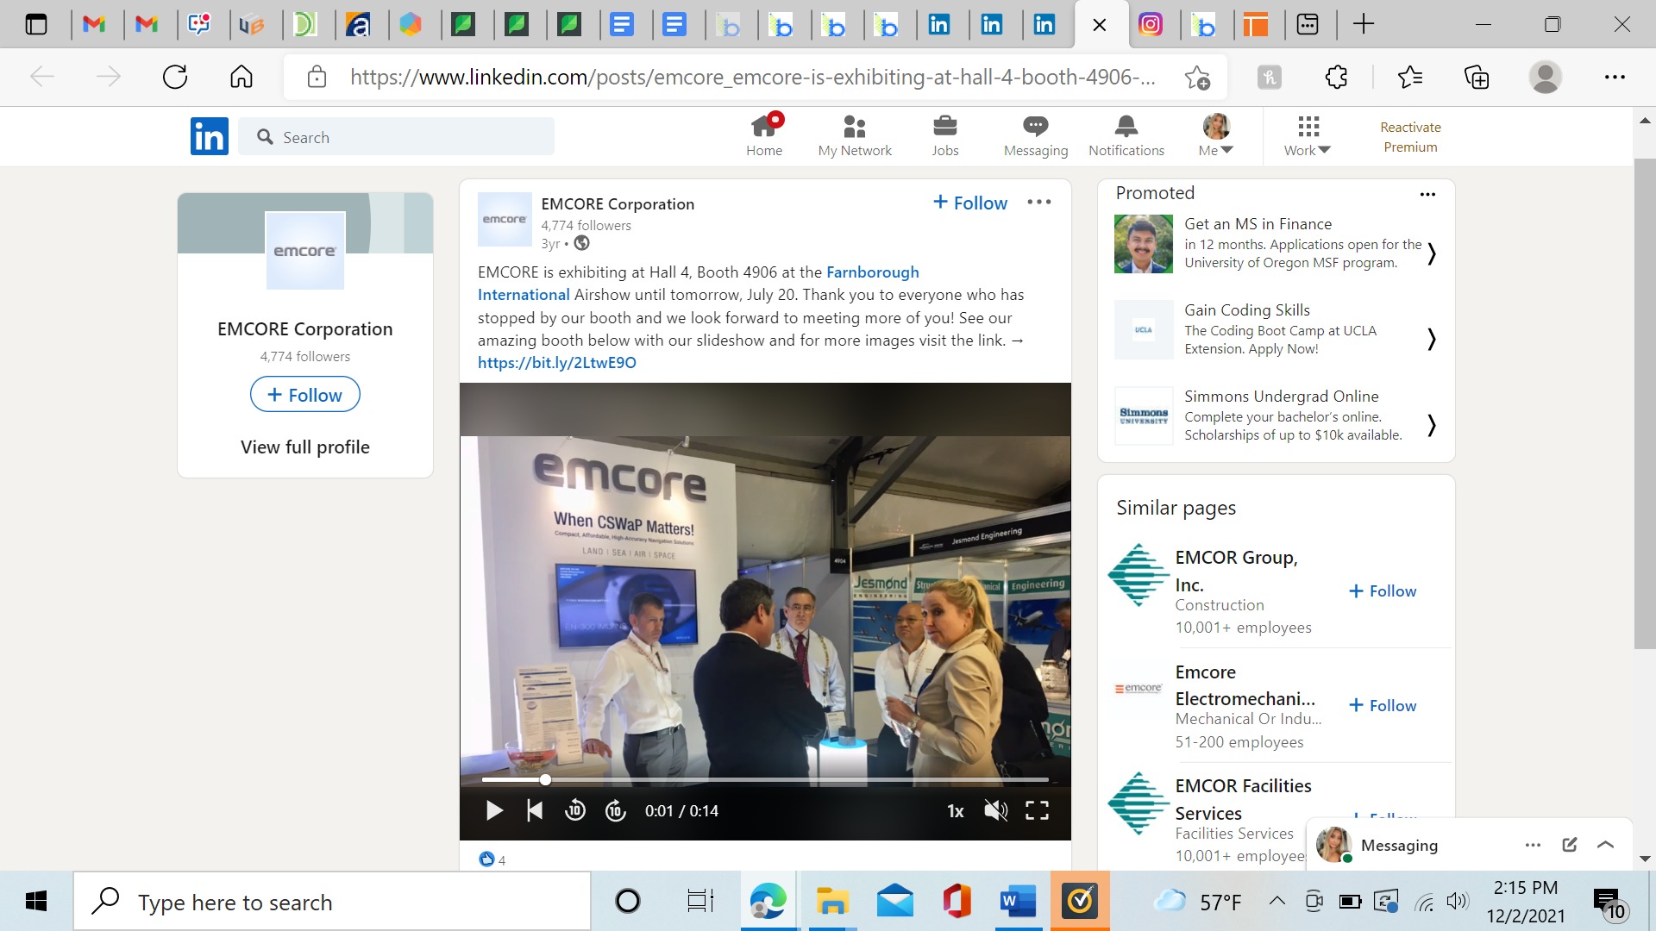Open My Network page

pyautogui.click(x=855, y=136)
